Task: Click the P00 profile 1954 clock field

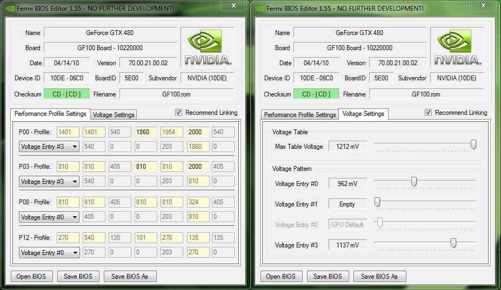Action: coord(172,132)
